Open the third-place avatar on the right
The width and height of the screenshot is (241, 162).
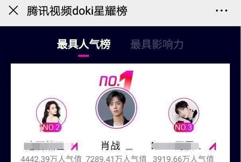[184, 113]
